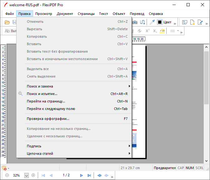Open the Просмотр menu

point(44,14)
